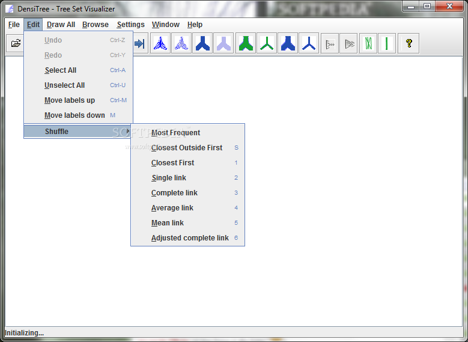Click Undo in the Edit menu
Image resolution: width=468 pixels, height=342 pixels.
coord(79,40)
